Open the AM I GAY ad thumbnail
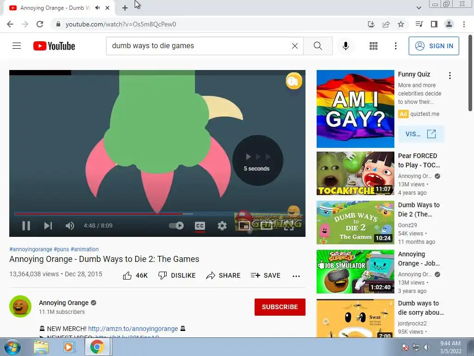 click(x=355, y=109)
